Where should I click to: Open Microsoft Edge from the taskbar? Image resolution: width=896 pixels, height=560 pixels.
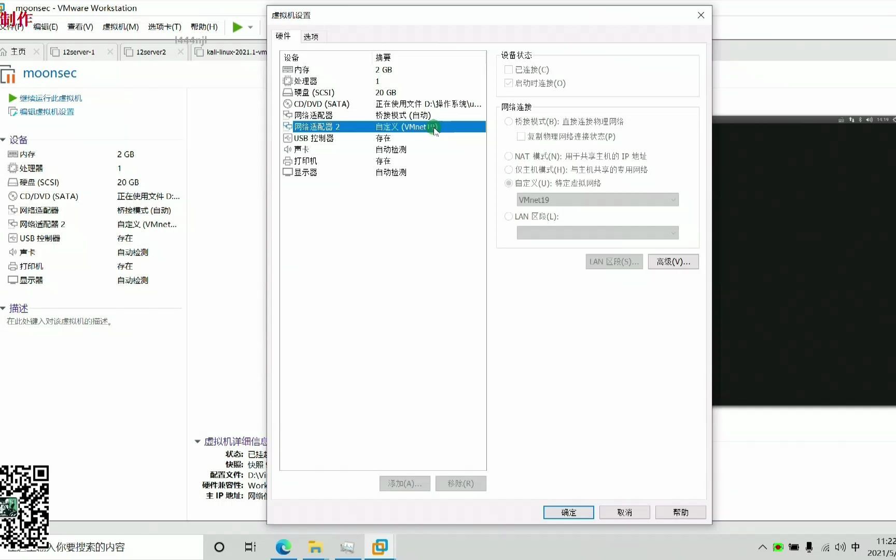pos(283,547)
